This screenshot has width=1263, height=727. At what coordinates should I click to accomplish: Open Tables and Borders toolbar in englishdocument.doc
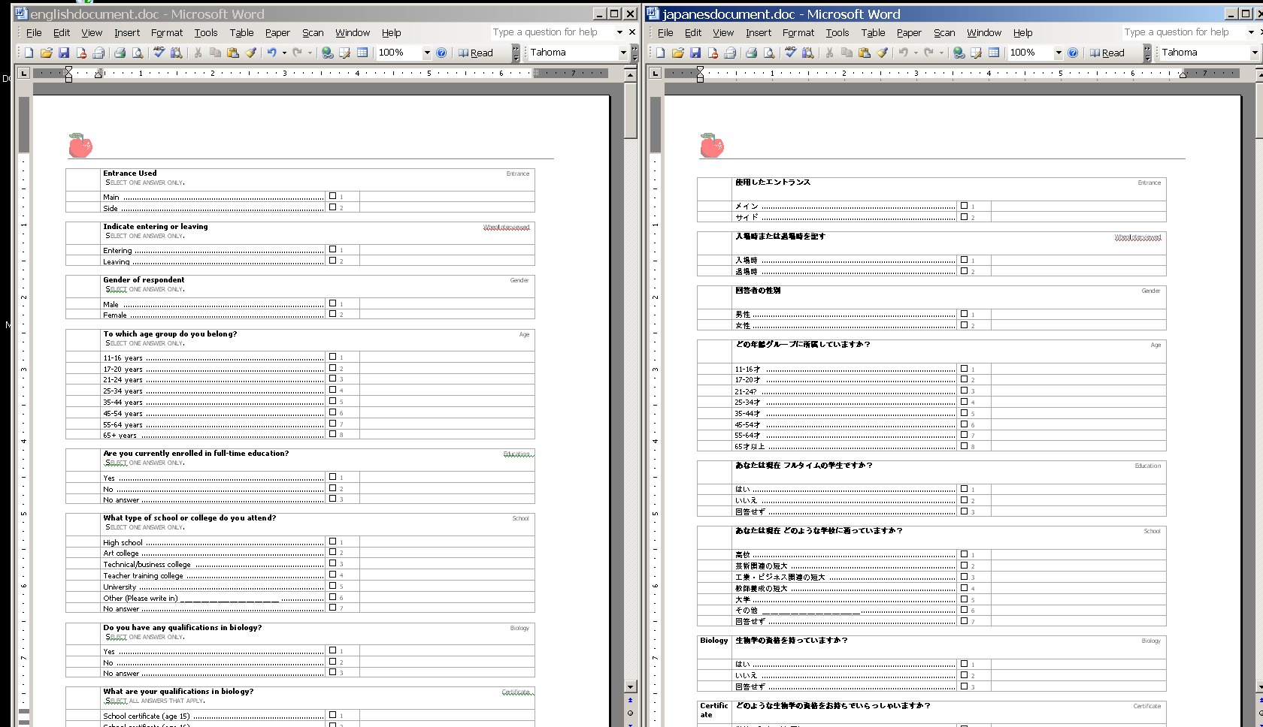pyautogui.click(x=345, y=53)
